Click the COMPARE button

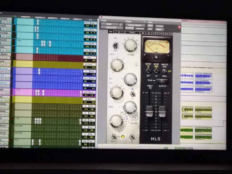coord(139,28)
